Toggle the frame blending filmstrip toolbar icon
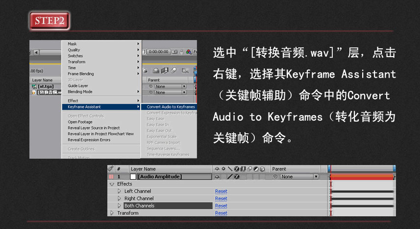 click(x=165, y=70)
